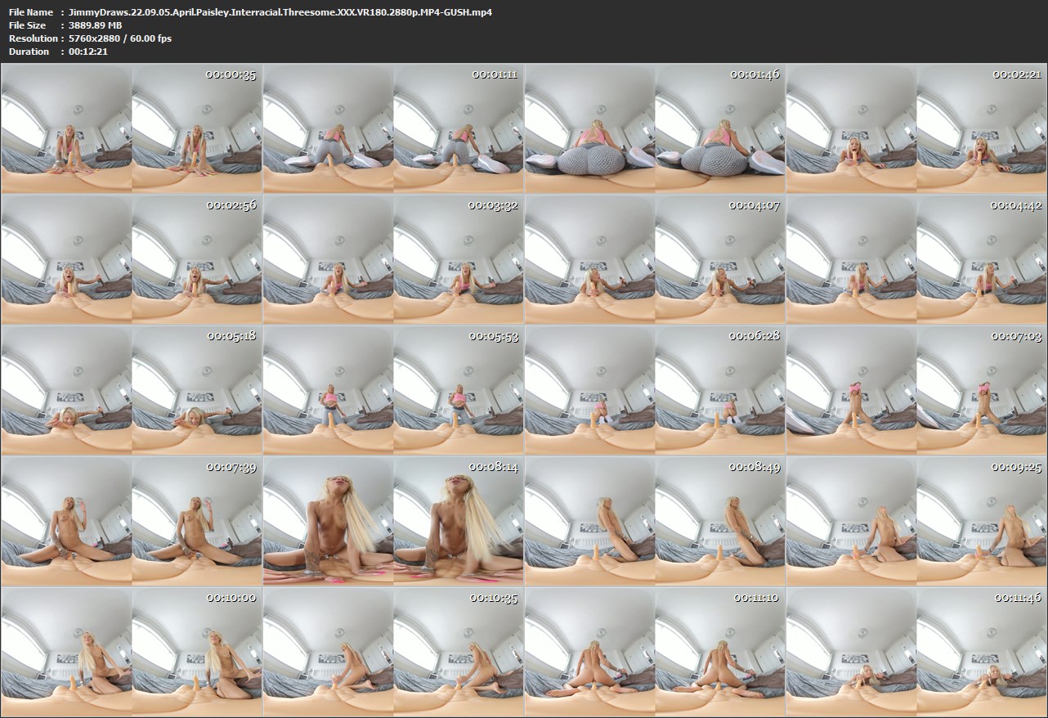View the frame stamped 00:10:00
Viewport: 1048px width, 718px height.
[x=131, y=653]
